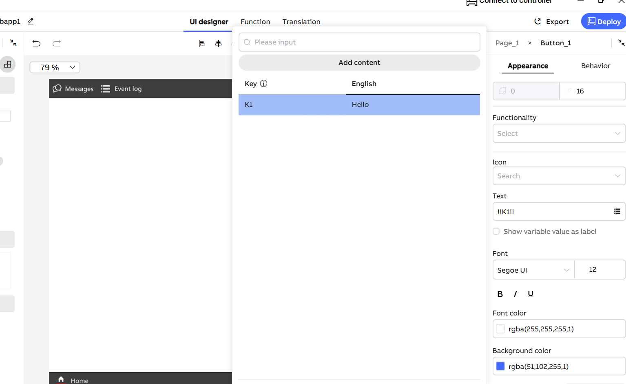Click the redo arrow icon

point(57,43)
